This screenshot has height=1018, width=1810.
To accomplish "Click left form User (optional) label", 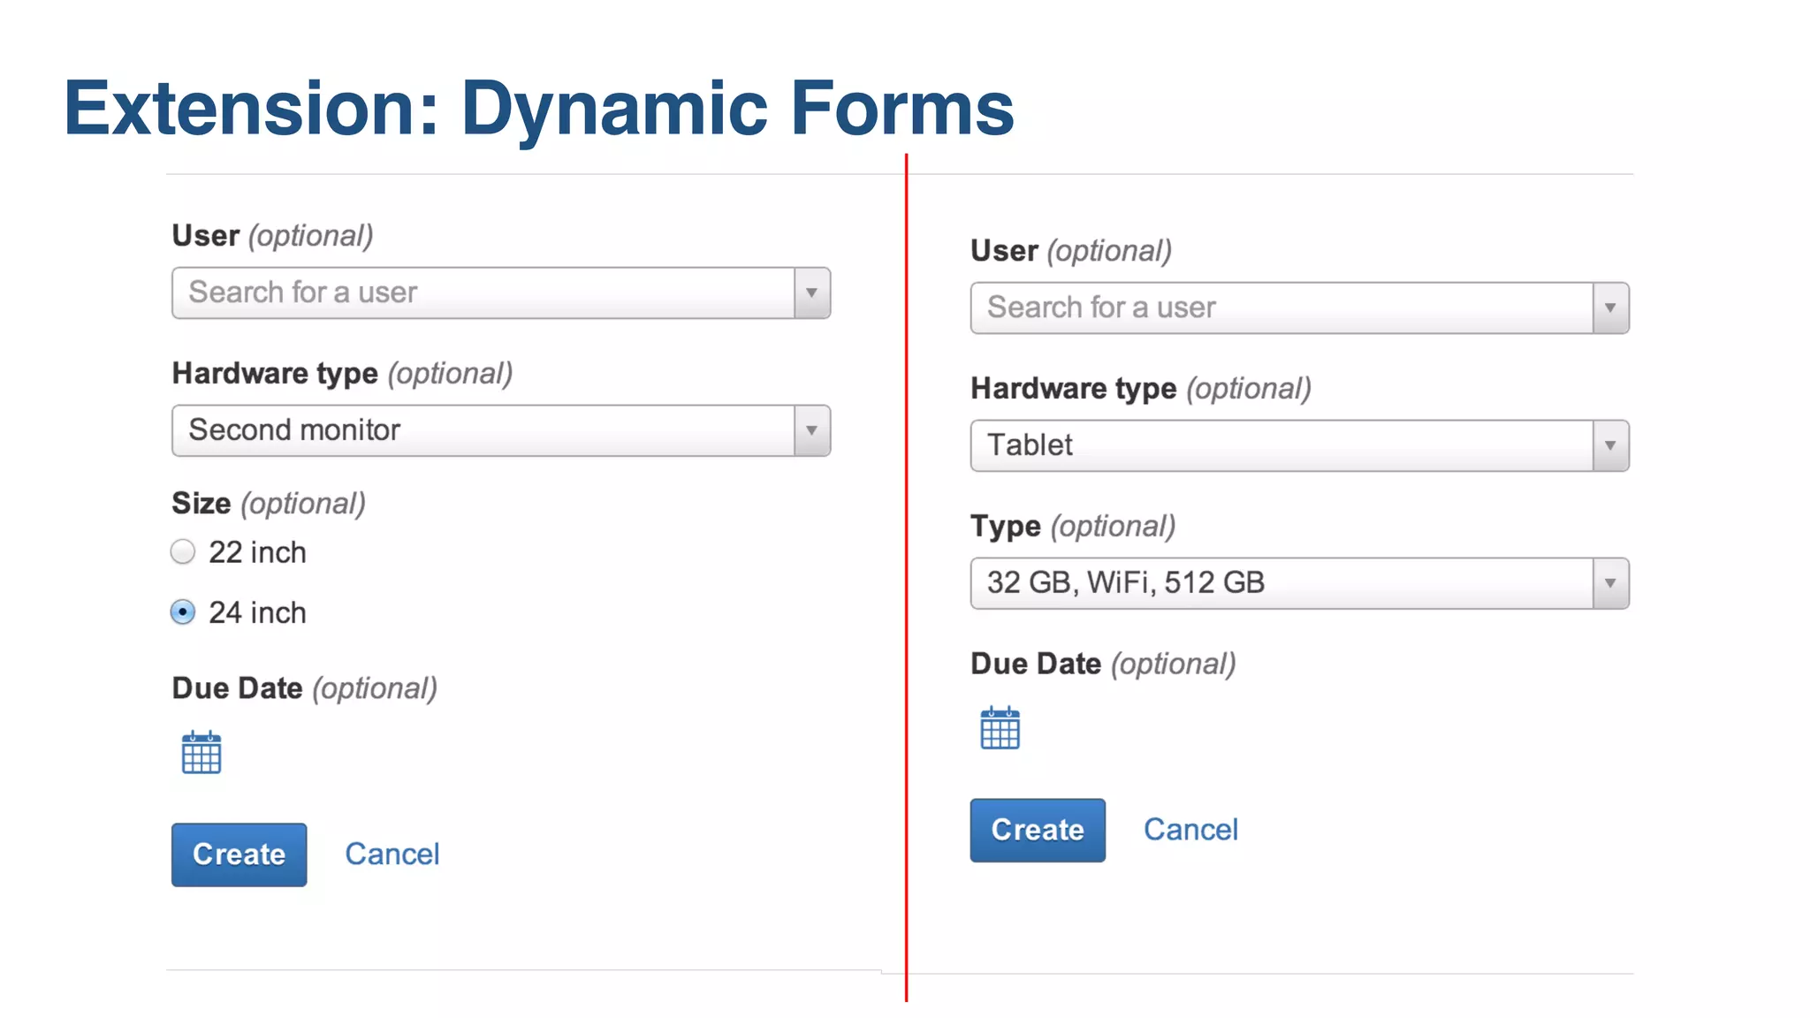I will [x=272, y=236].
